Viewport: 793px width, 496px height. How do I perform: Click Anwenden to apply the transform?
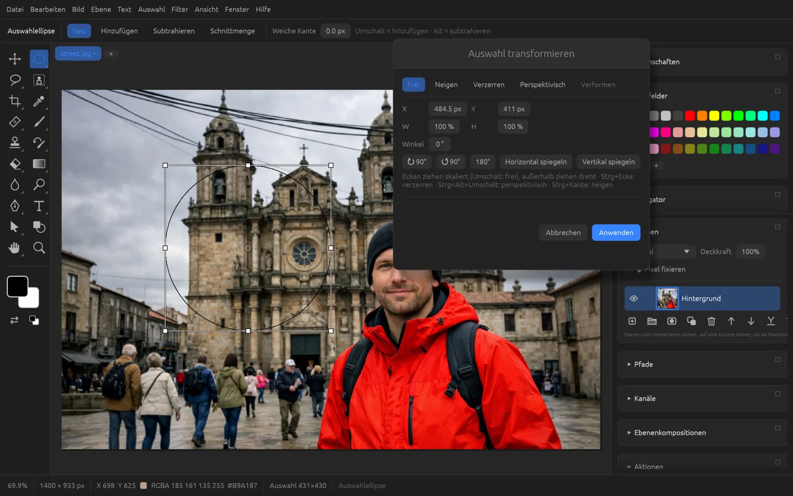(x=616, y=233)
